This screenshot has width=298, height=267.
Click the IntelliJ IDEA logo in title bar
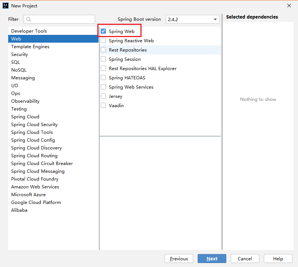(x=5, y=6)
